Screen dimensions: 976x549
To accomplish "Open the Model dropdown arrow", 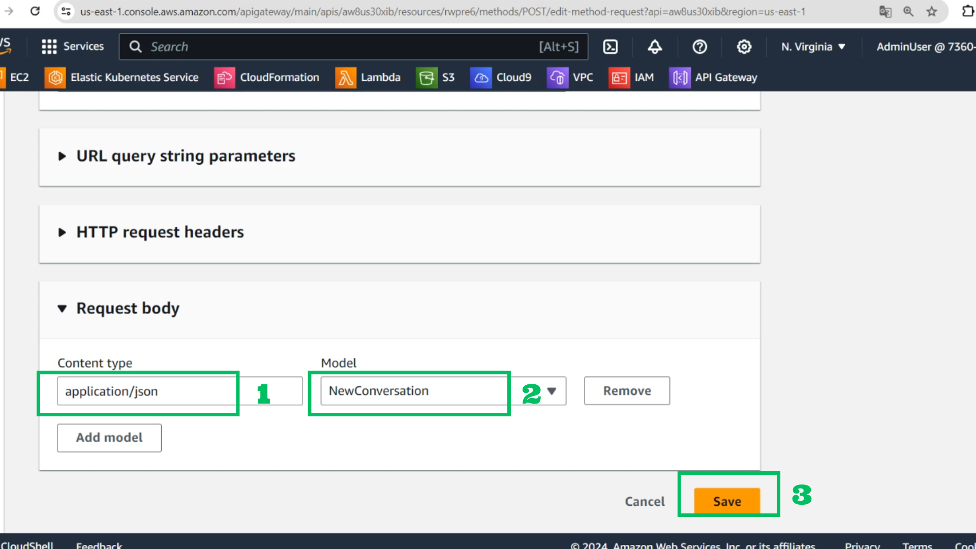I will [x=552, y=391].
